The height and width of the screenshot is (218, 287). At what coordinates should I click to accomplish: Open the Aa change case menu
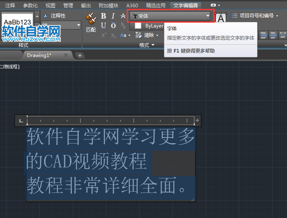125,35
